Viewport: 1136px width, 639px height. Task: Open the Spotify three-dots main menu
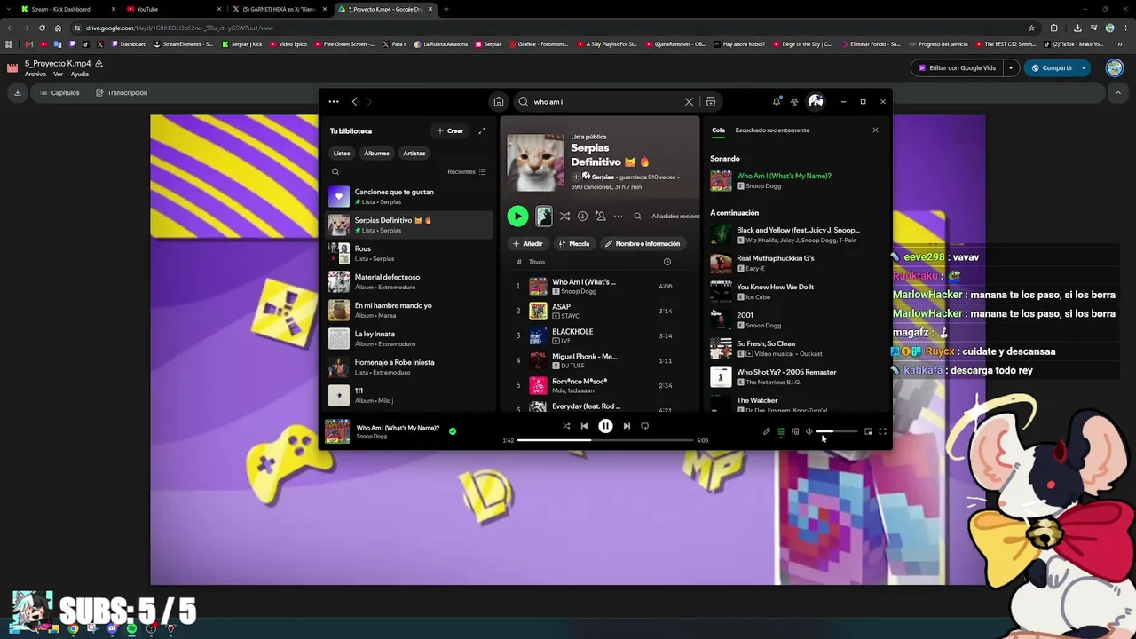pyautogui.click(x=334, y=102)
